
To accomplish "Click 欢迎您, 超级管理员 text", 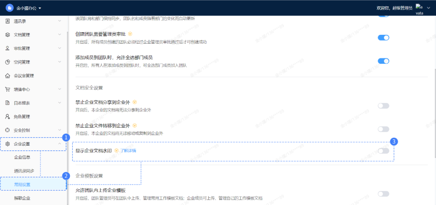I will [x=394, y=8].
